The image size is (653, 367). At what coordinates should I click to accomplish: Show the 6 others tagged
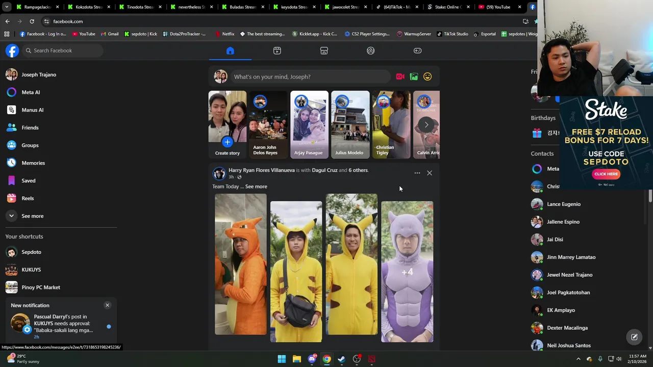click(358, 170)
